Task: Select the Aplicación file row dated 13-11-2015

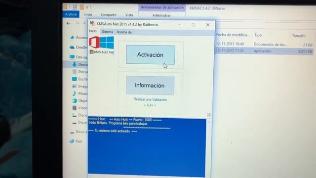Action: pos(264,51)
